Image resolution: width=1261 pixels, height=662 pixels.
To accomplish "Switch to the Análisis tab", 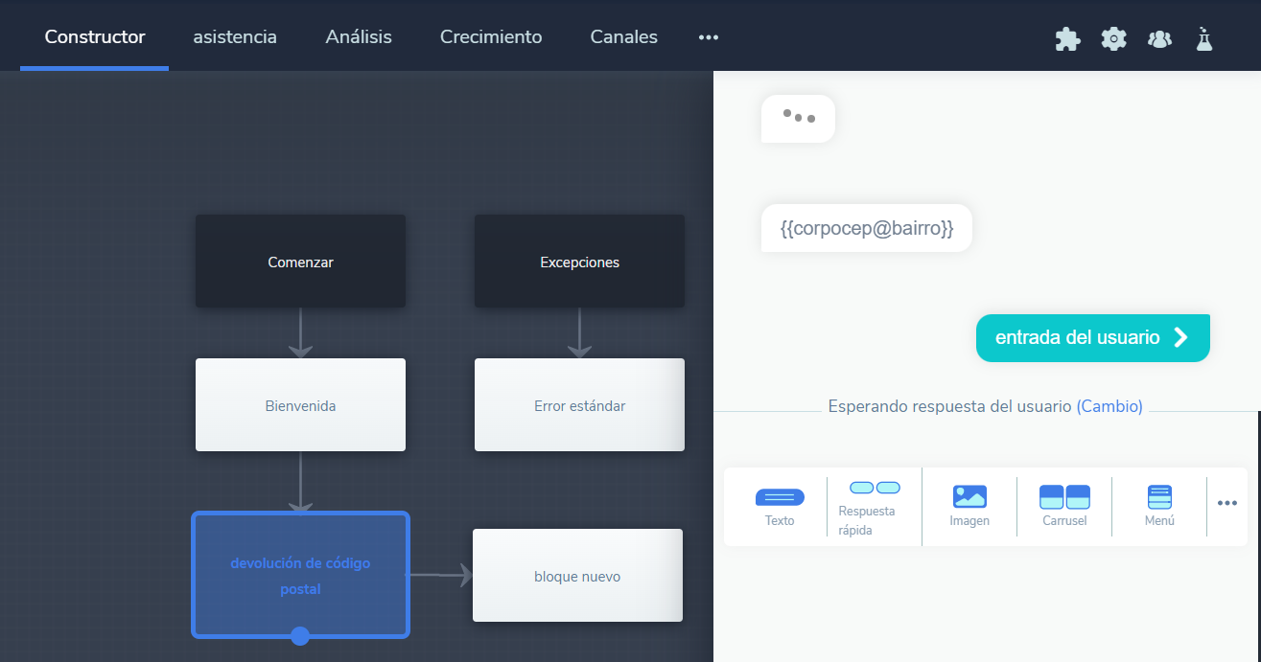I will pyautogui.click(x=359, y=37).
